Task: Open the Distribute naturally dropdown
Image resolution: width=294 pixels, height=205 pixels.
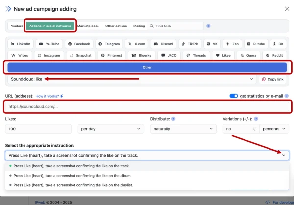Action: tap(183, 129)
